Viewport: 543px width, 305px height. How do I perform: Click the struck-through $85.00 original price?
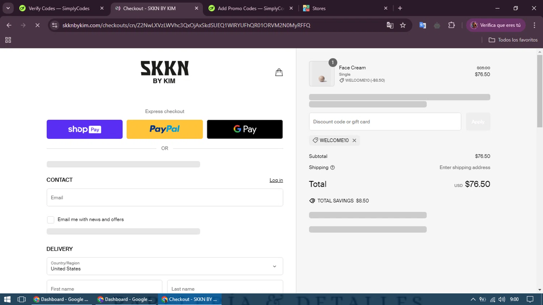(x=483, y=68)
